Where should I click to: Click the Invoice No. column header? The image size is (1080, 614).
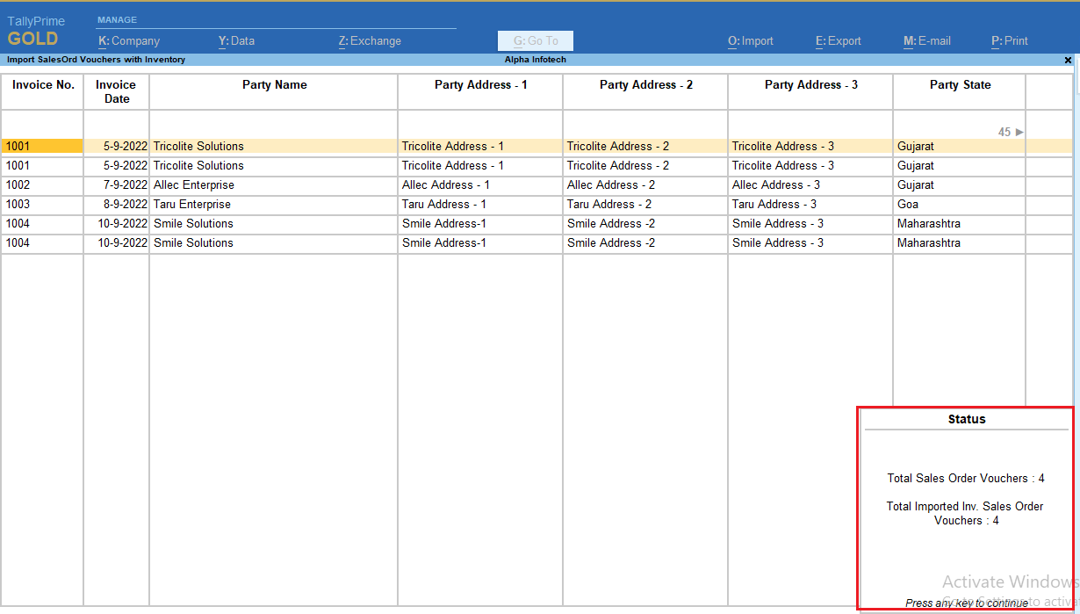coord(41,84)
